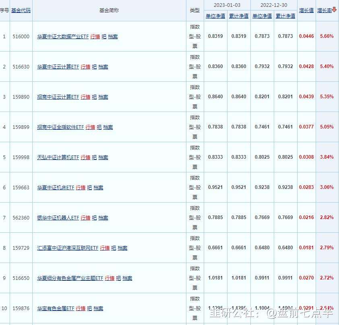Open 行情 for 华夏中证云计算ETF
This screenshot has height=325, width=339.
[x=86, y=66]
